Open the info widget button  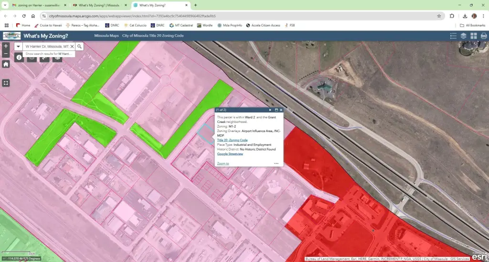19,57
